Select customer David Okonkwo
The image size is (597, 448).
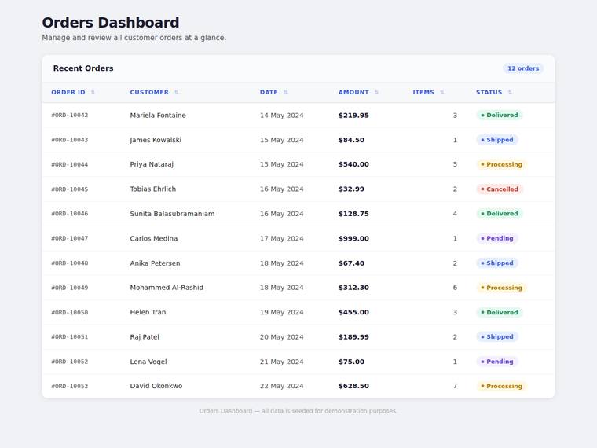click(x=156, y=386)
